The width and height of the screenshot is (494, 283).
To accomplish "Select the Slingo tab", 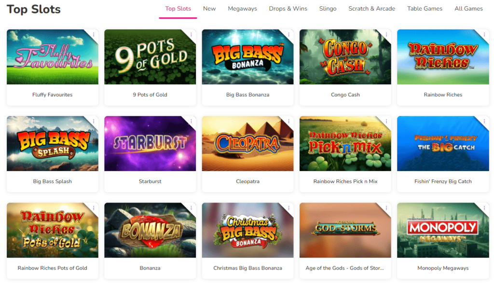I will 328,9.
